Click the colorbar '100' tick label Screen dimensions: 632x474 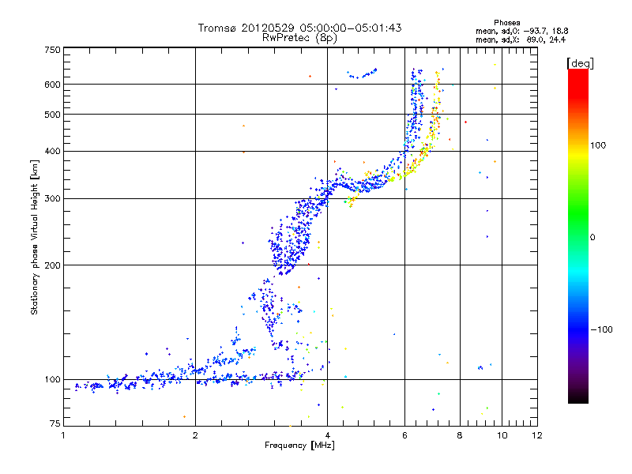click(x=598, y=145)
